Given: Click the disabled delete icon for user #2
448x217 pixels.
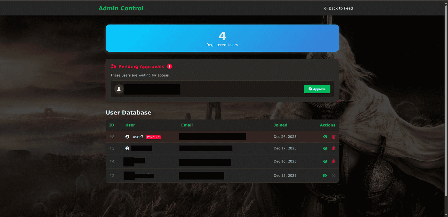Looking at the screenshot, I should coord(333,176).
